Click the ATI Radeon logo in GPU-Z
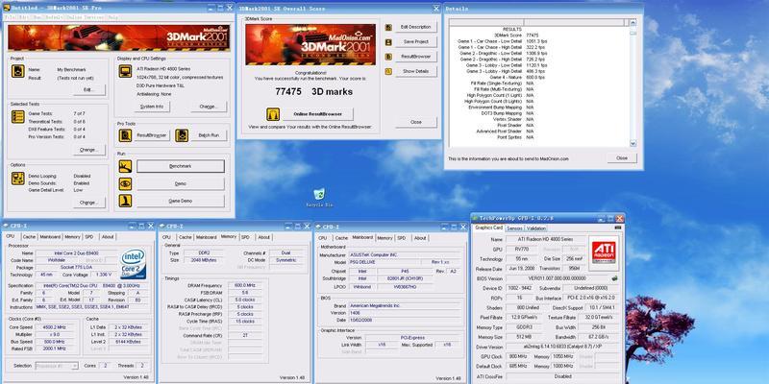 pos(604,252)
